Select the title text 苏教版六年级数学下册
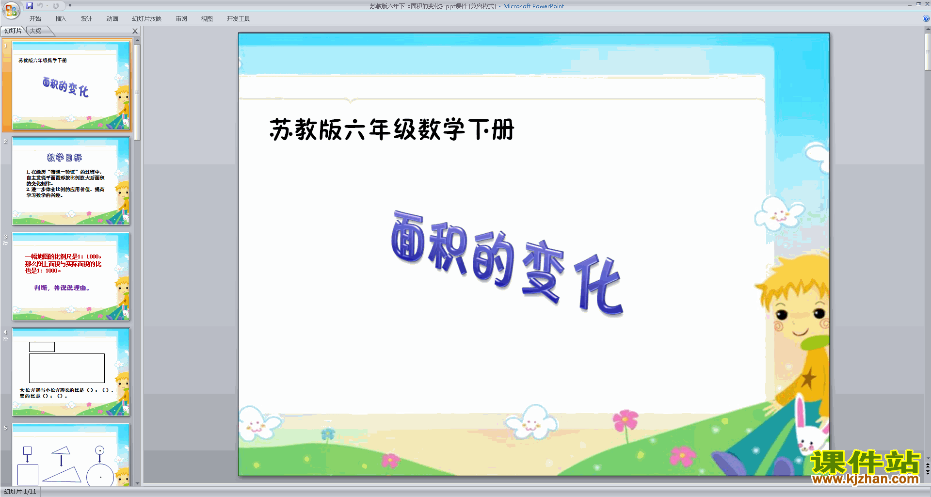The height and width of the screenshot is (497, 931). click(x=392, y=129)
